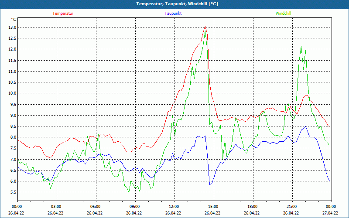Click the 5,5 y-axis label
349x218 pixels.
click(14, 192)
